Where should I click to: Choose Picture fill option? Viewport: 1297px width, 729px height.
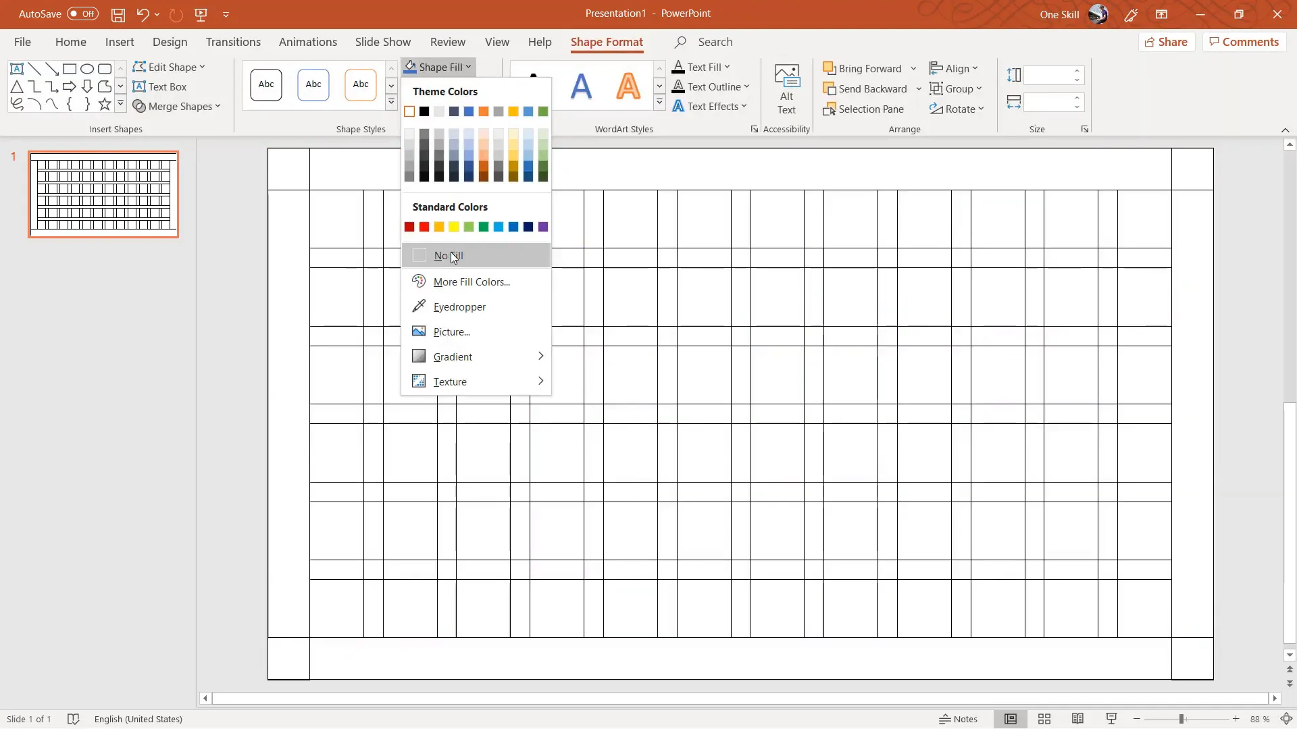point(476,332)
